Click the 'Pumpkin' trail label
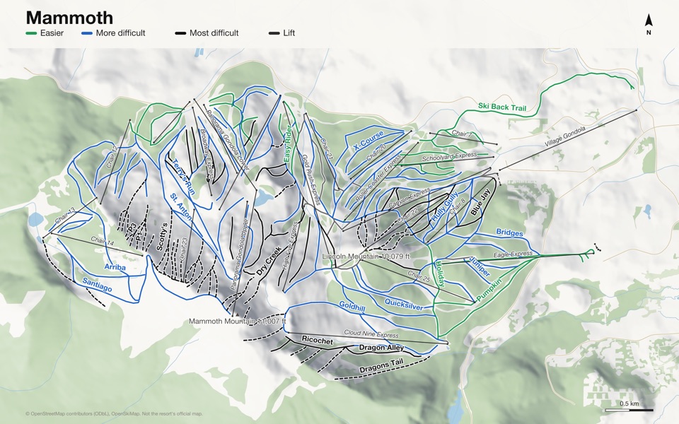Image resolution: width=679 pixels, height=424 pixels. [489, 290]
